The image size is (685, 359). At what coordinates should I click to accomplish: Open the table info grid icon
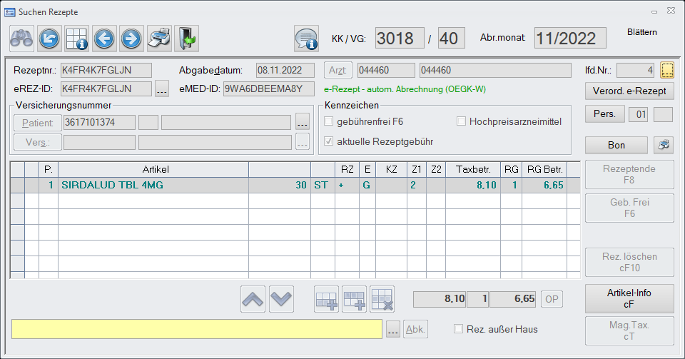(76, 37)
